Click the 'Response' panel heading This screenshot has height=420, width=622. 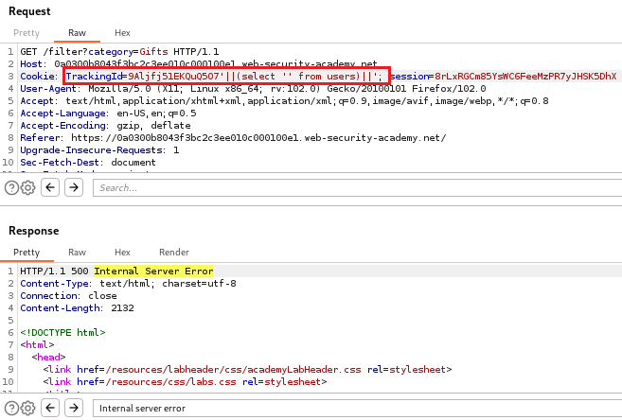tap(34, 231)
